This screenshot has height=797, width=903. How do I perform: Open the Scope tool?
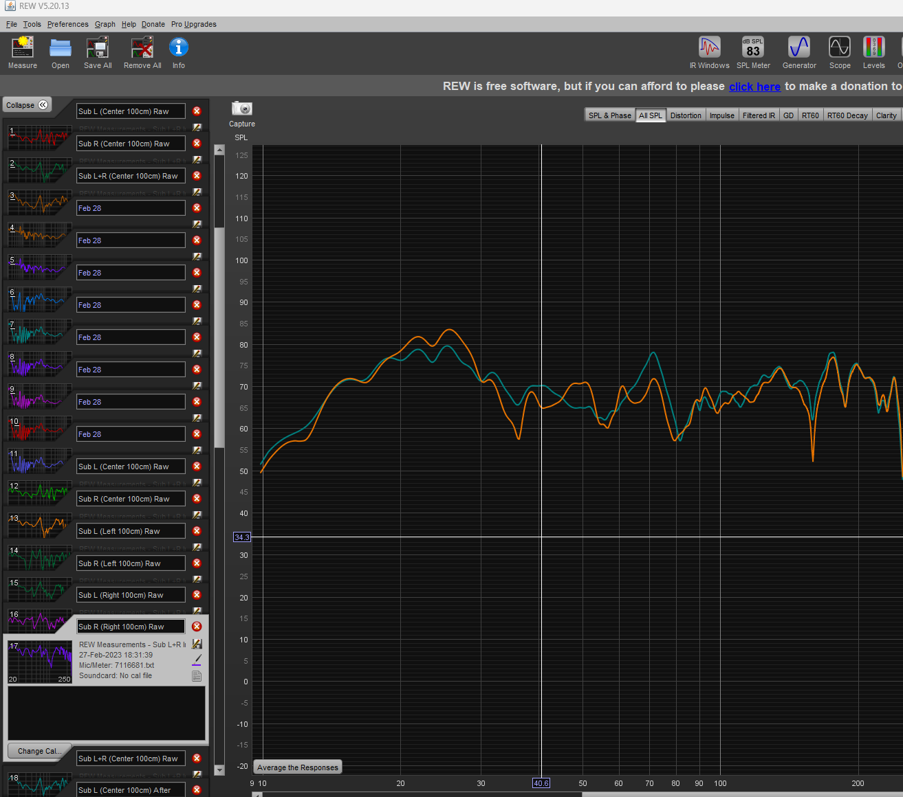pyautogui.click(x=840, y=53)
